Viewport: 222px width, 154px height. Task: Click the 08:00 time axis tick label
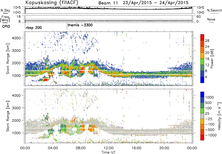[x=81, y=148]
